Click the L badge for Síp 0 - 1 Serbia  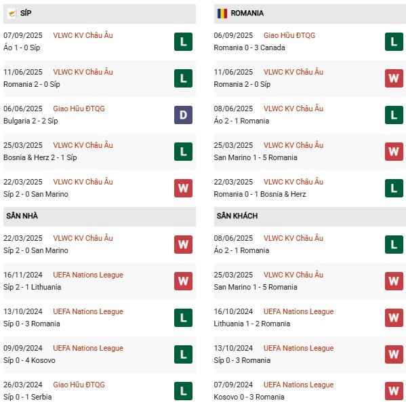pos(183,391)
